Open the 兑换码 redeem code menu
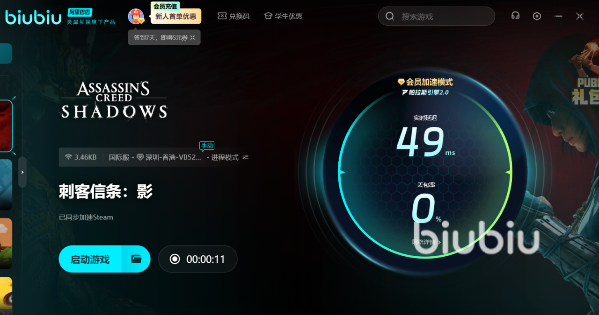The image size is (599, 315). [x=234, y=16]
